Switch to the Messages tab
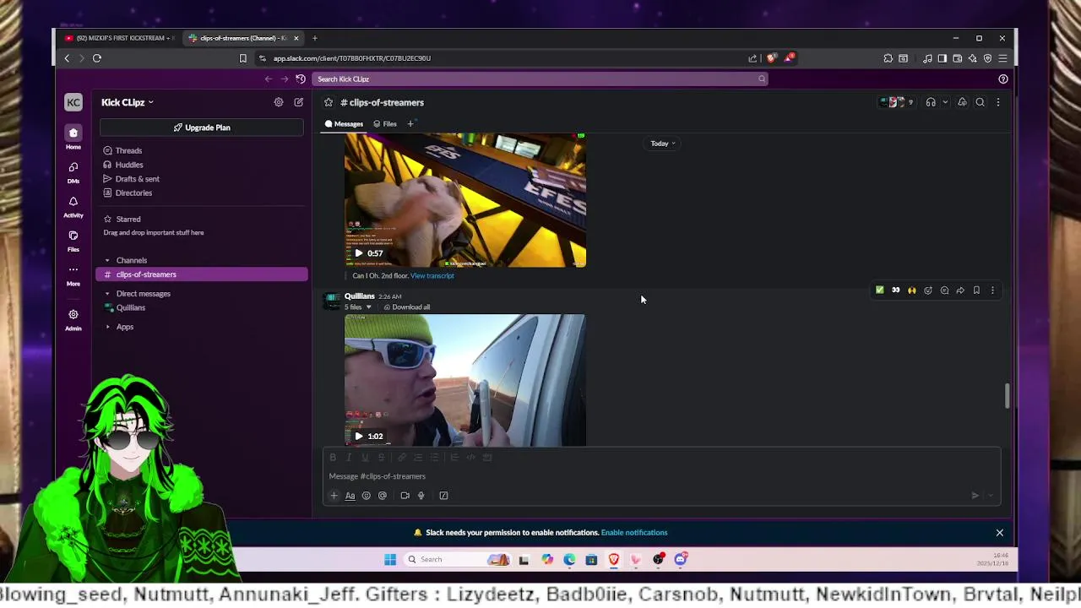 tap(344, 124)
